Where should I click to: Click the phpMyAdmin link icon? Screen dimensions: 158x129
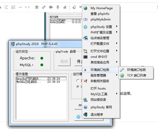[85, 19]
